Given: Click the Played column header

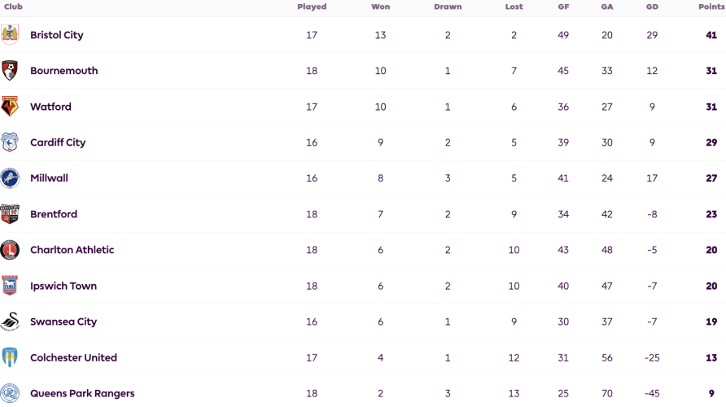Looking at the screenshot, I should 312,7.
